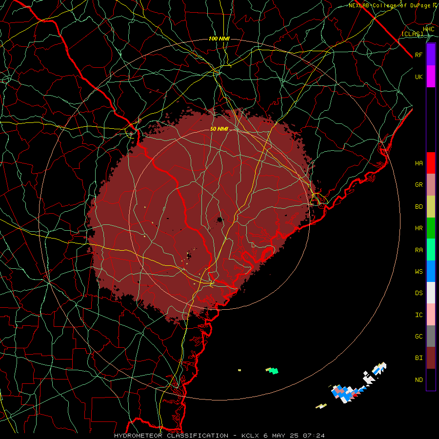Click the "RA" legend label
This screenshot has height=439, width=439.
[419, 250]
